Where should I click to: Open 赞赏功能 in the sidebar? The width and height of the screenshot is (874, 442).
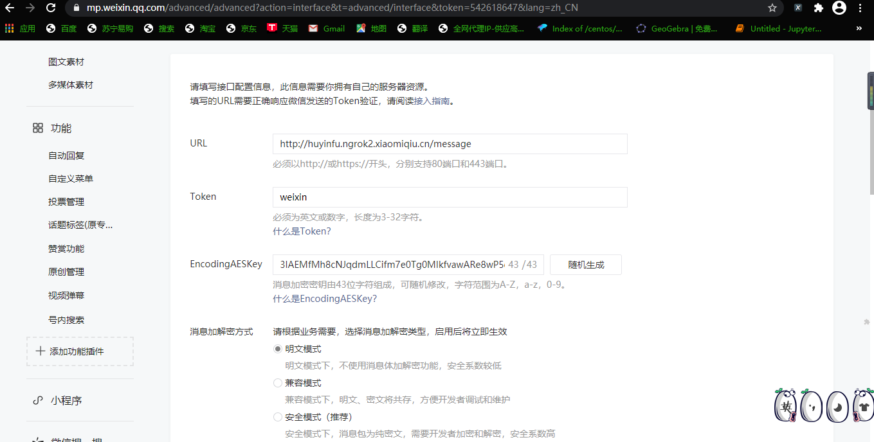tap(66, 249)
